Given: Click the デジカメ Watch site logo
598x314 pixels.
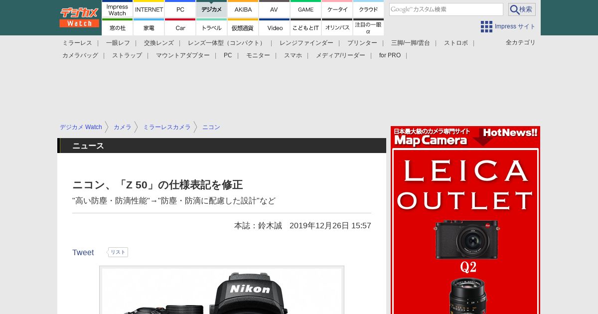Looking at the screenshot, I should [79, 17].
